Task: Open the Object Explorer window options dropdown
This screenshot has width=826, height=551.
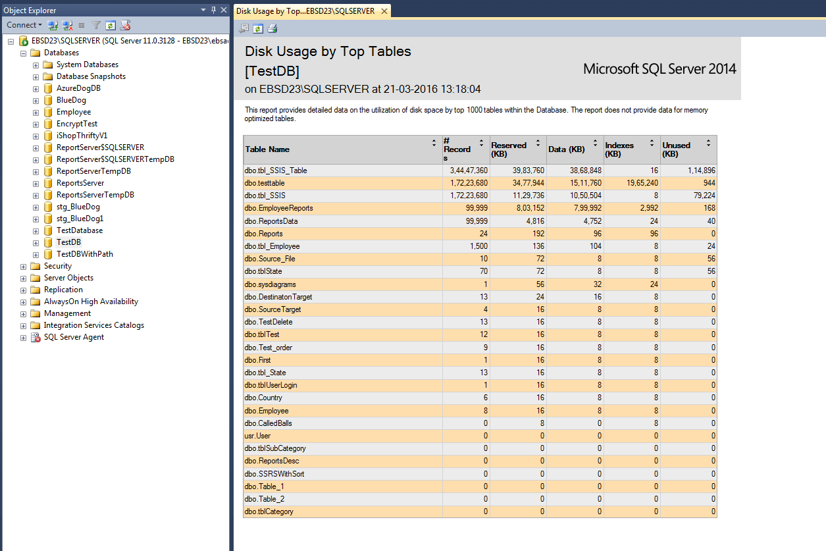Action: (x=203, y=10)
